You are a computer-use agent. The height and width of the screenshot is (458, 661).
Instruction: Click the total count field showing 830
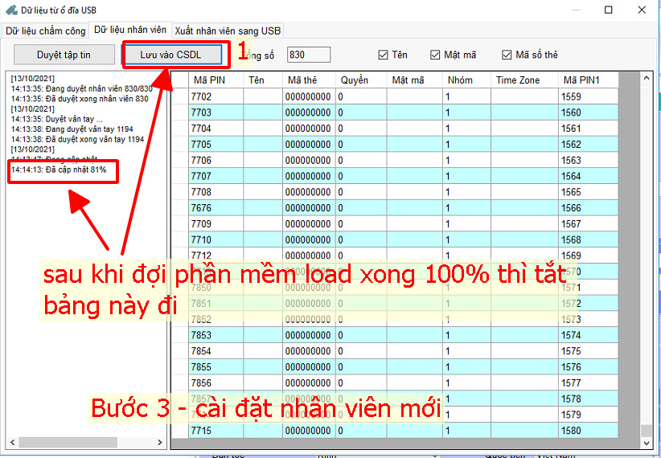pyautogui.click(x=309, y=55)
